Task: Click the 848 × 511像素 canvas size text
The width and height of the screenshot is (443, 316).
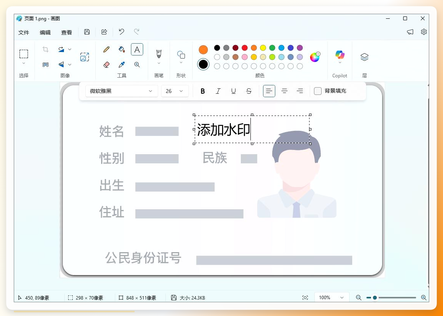Action: click(141, 298)
